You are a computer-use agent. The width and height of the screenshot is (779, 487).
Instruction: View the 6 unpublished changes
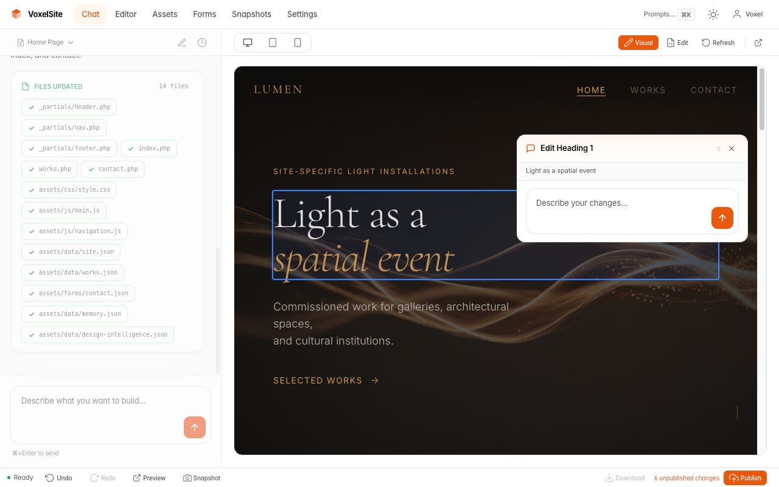point(686,478)
